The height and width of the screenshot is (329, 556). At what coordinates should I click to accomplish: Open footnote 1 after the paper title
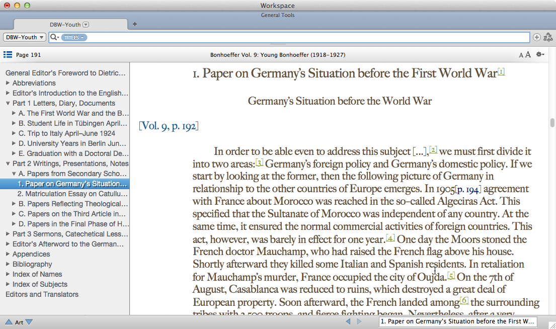pos(501,71)
